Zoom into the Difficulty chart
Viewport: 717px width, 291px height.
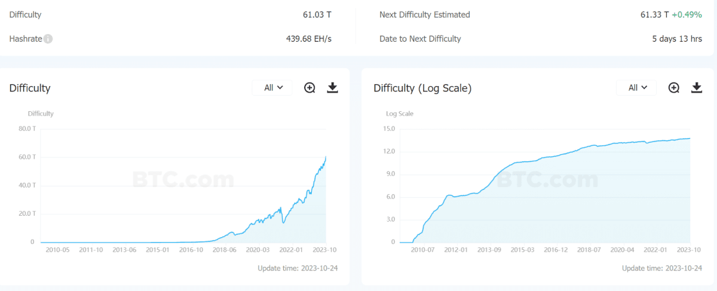(x=310, y=88)
